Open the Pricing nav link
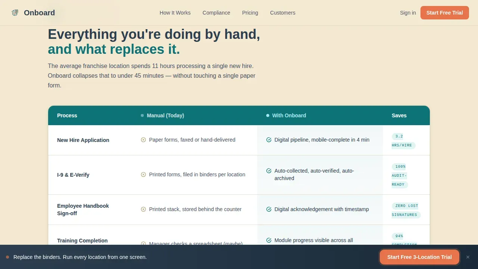Image resolution: width=478 pixels, height=269 pixels. (250, 13)
